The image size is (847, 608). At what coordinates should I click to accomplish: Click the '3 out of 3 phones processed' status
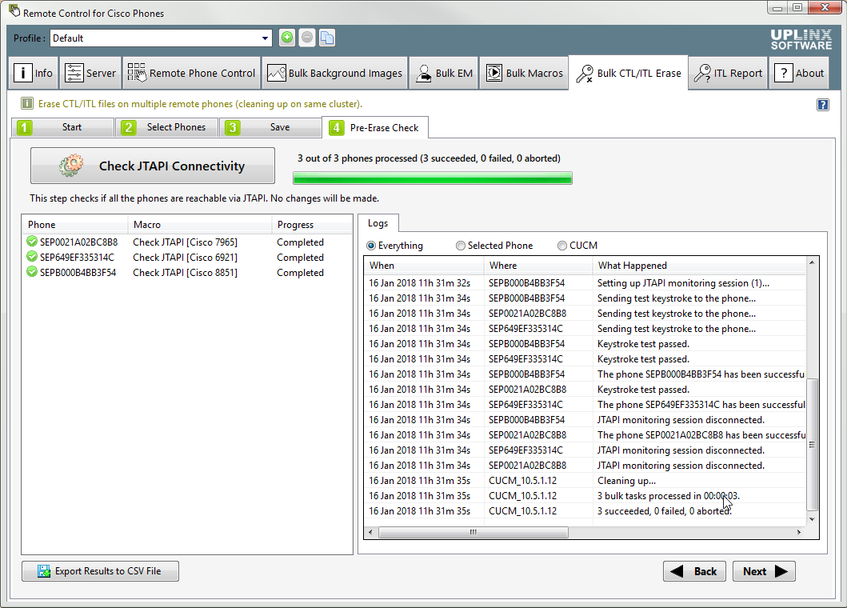[x=429, y=158]
